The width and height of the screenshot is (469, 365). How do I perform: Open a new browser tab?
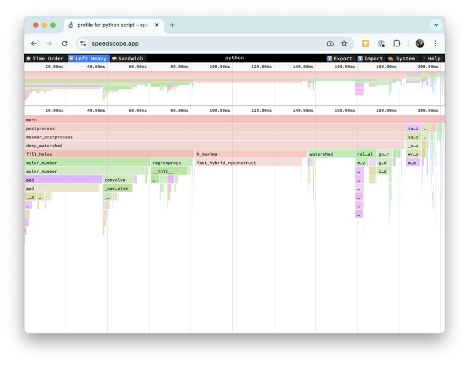172,25
